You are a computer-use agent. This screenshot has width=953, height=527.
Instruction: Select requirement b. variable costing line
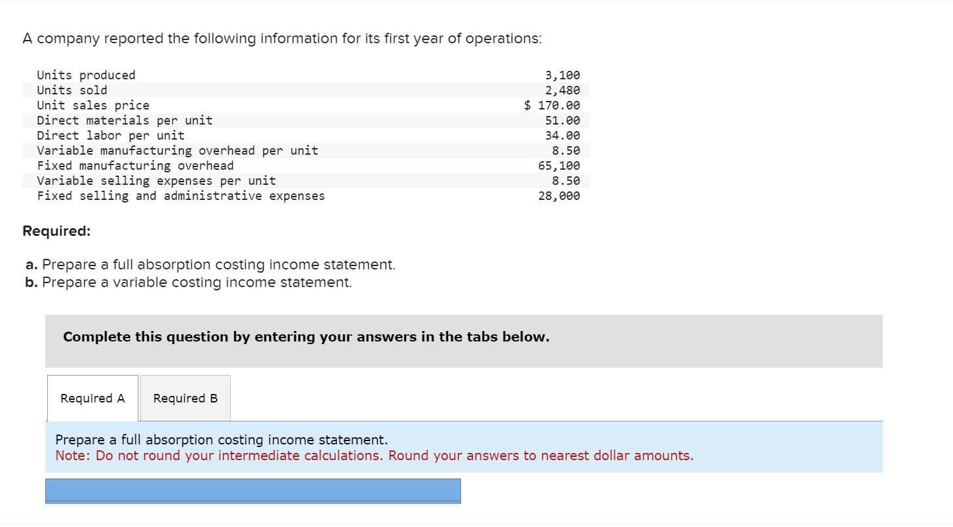tap(188, 282)
